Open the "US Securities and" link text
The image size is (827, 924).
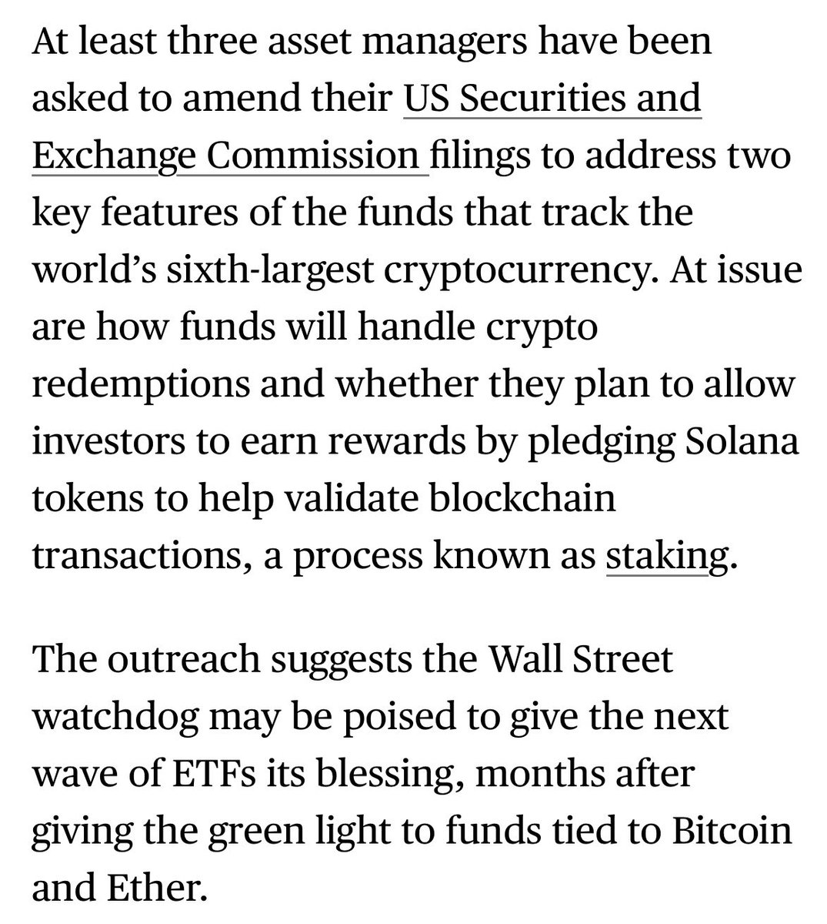click(552, 99)
